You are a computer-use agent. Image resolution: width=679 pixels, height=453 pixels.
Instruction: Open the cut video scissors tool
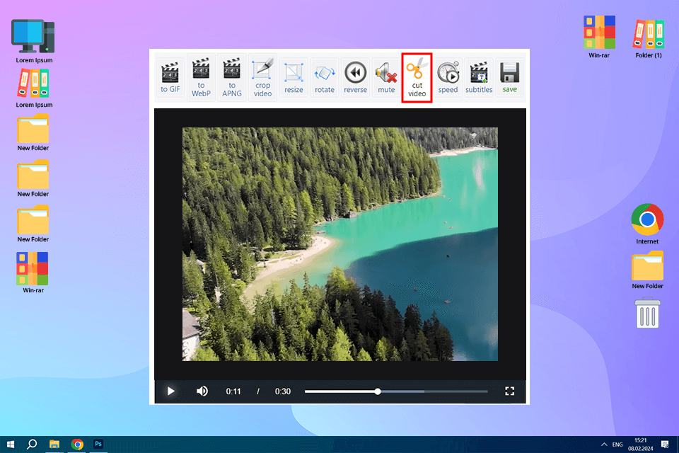click(417, 78)
